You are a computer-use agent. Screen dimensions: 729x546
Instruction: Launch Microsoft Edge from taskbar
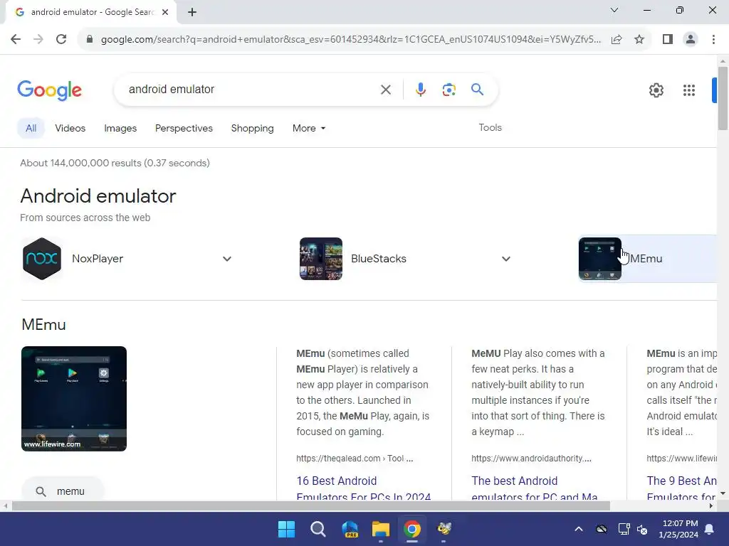tap(350, 529)
